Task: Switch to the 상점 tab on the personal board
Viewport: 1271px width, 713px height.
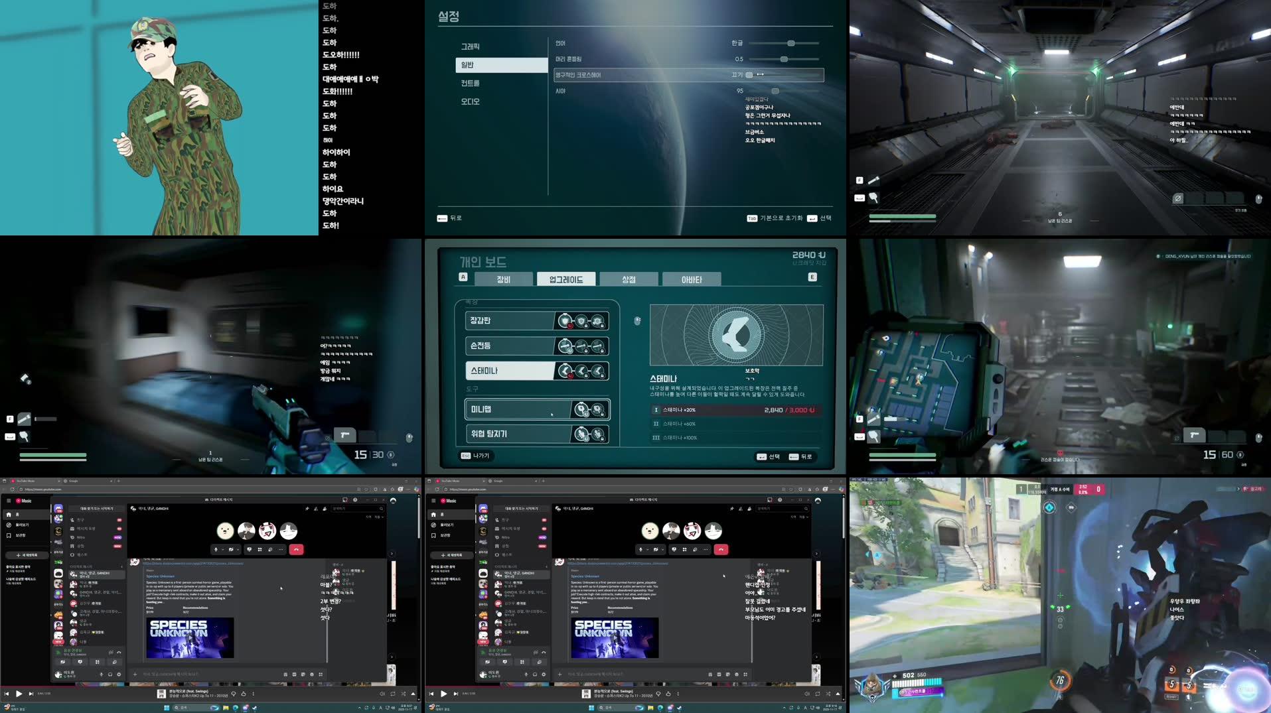Action: tap(629, 279)
